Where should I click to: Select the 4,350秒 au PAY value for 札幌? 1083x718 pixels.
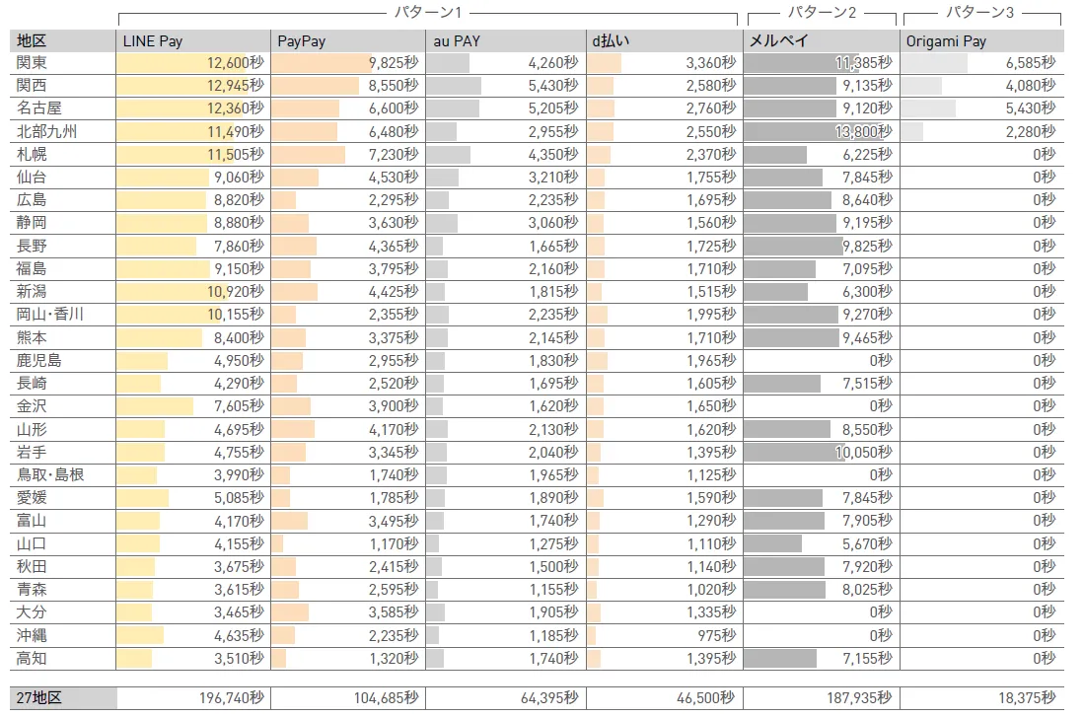553,154
